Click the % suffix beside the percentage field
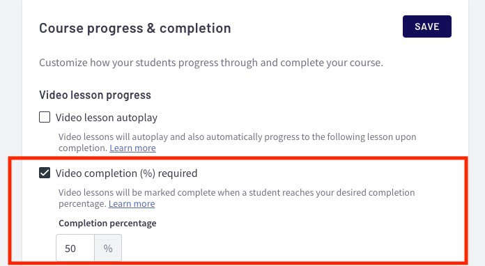 (108, 248)
